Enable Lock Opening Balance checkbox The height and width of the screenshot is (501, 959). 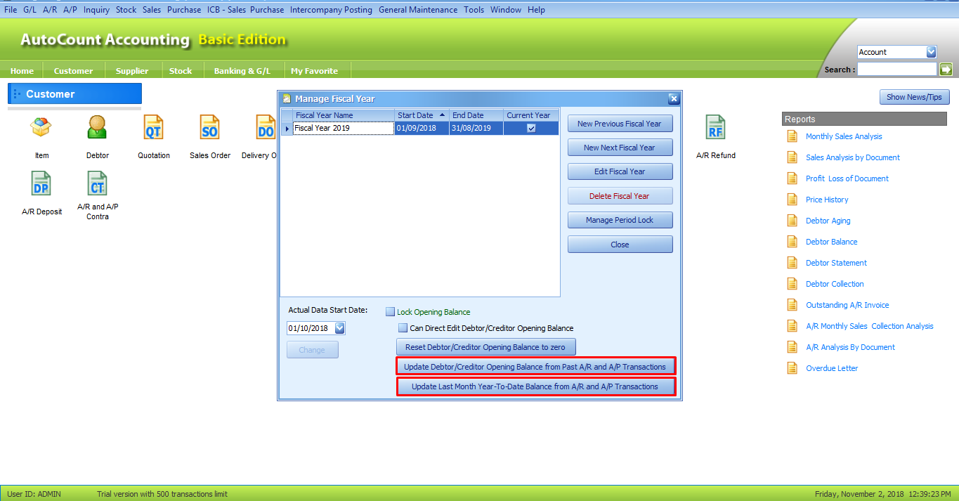pyautogui.click(x=391, y=312)
